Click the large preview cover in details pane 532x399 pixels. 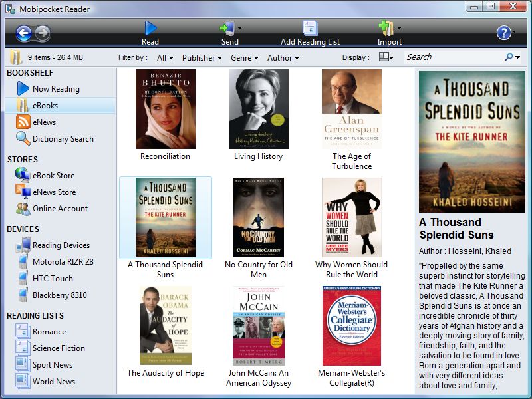(472, 142)
